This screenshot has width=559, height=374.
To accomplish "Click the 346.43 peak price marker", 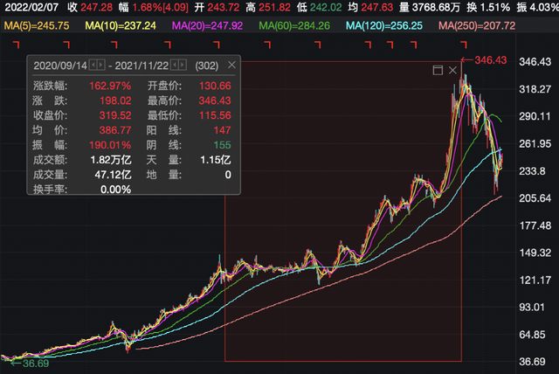I will (489, 60).
